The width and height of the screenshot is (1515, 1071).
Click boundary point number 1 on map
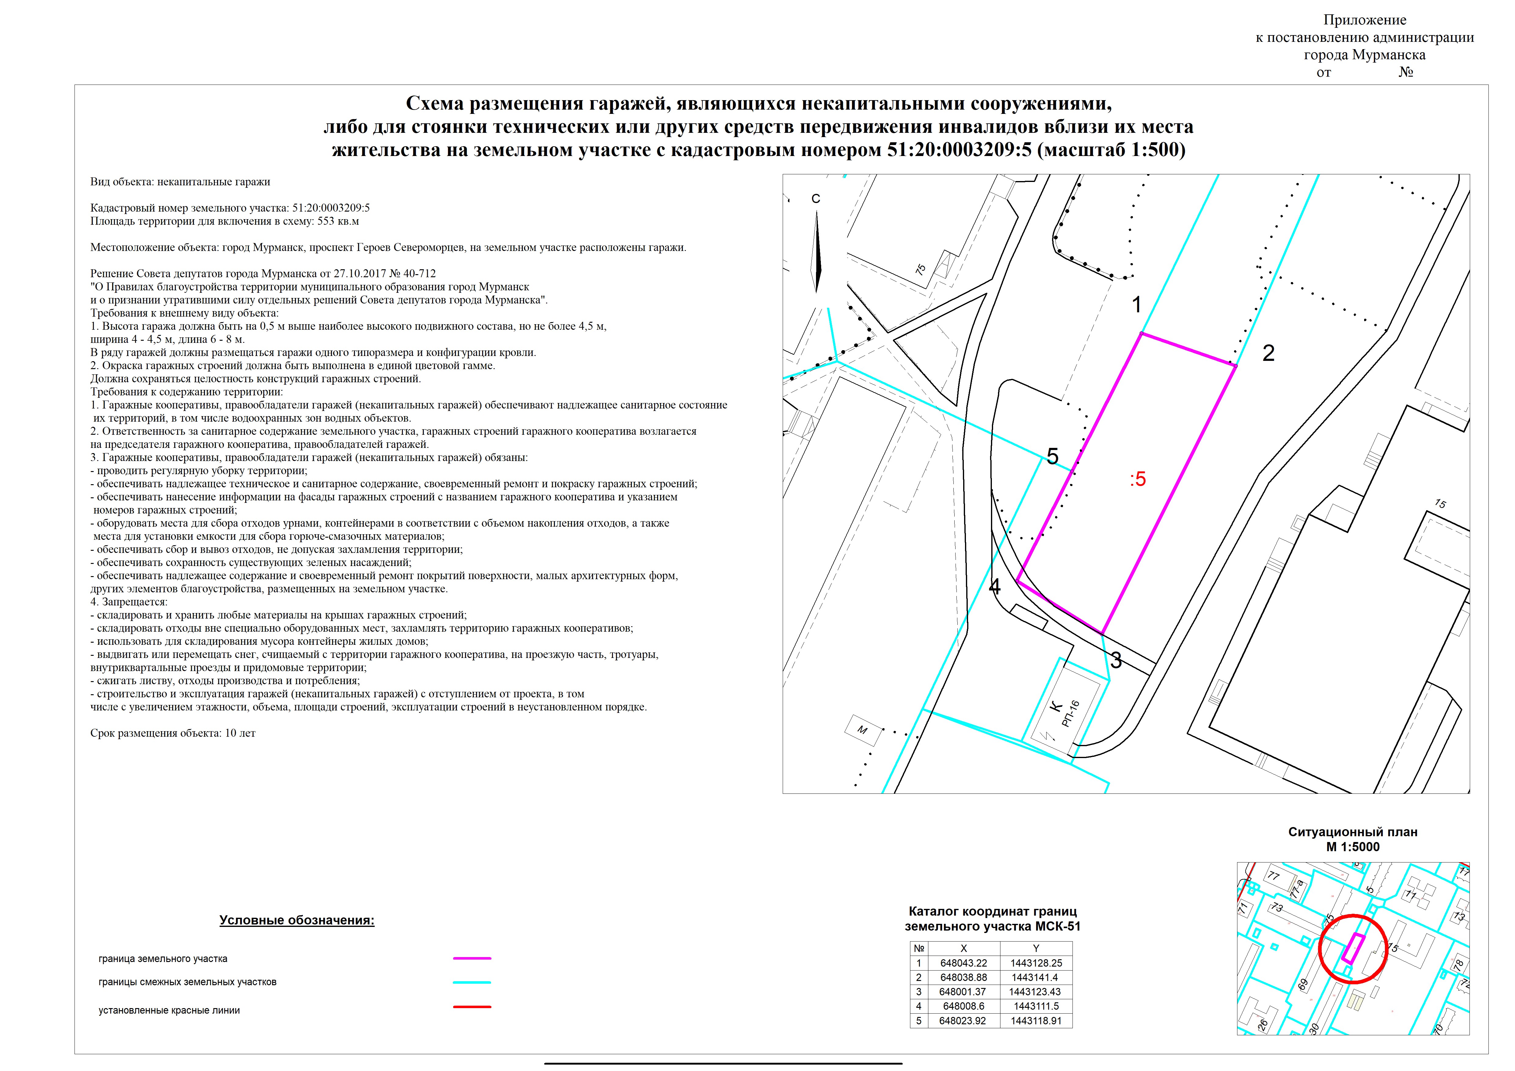[1136, 305]
